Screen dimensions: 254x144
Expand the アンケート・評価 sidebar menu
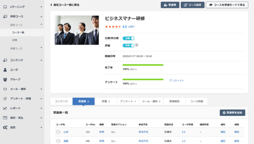coord(41,99)
